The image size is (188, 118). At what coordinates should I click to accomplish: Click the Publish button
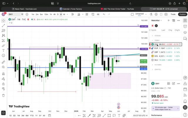(x=183, y=14)
